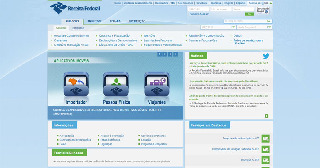Viewport: 320px width, 168px height.
Task: Click the green plus icon under Notícias
Action: coord(266,116)
